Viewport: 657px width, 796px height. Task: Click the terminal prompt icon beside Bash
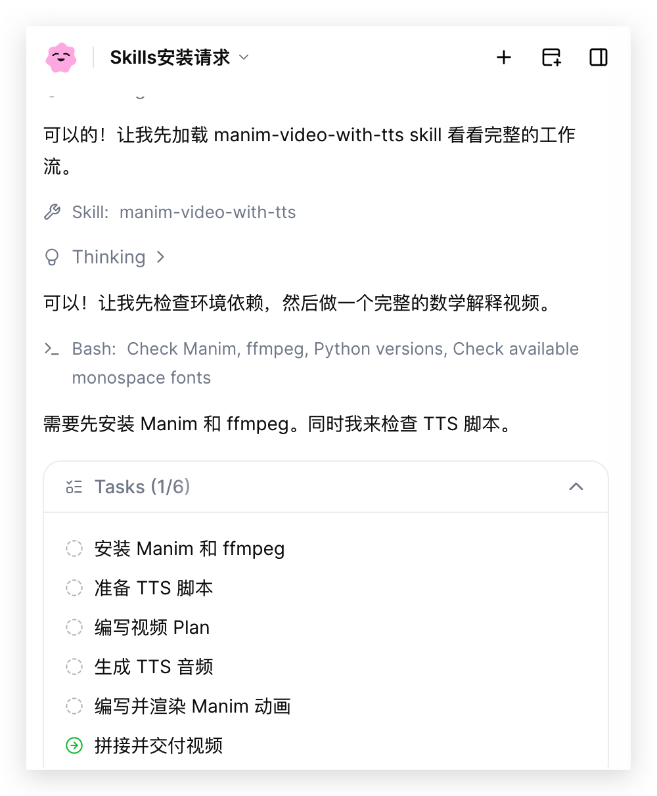point(52,349)
